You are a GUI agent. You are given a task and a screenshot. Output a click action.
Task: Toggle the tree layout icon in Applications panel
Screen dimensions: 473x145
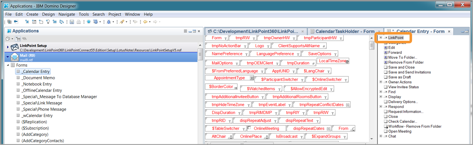pyautogui.click(x=18, y=39)
